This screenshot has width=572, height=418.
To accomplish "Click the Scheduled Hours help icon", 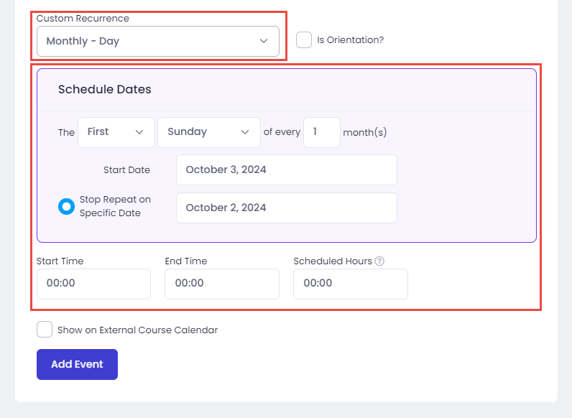I will point(379,261).
